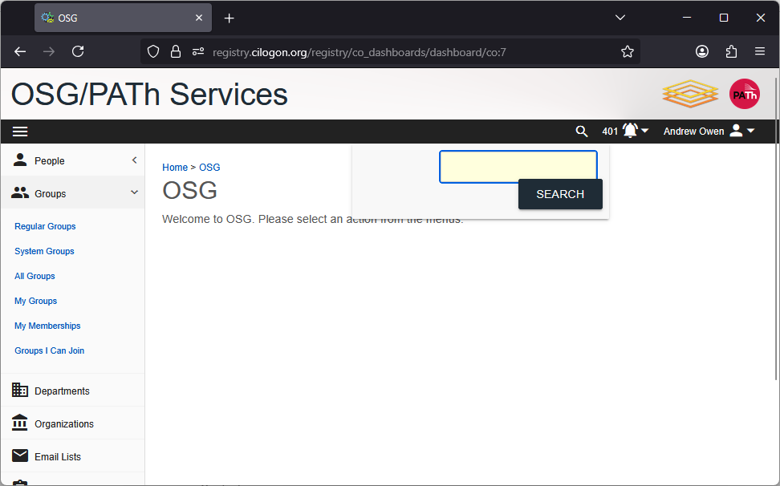Open Departments via its building icon
The width and height of the screenshot is (780, 486).
tap(19, 390)
